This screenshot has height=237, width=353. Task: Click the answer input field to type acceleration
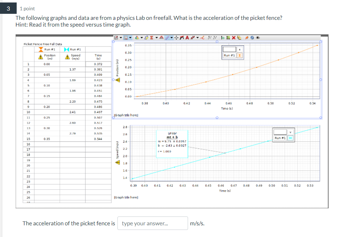coord(153,223)
